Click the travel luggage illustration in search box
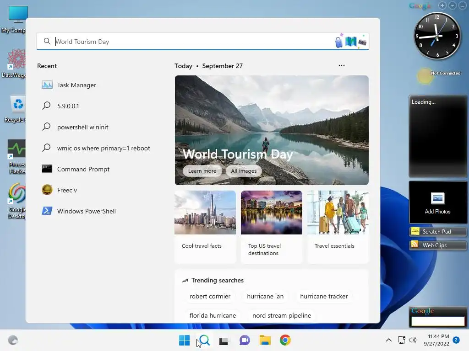The image size is (469, 351). tap(351, 42)
